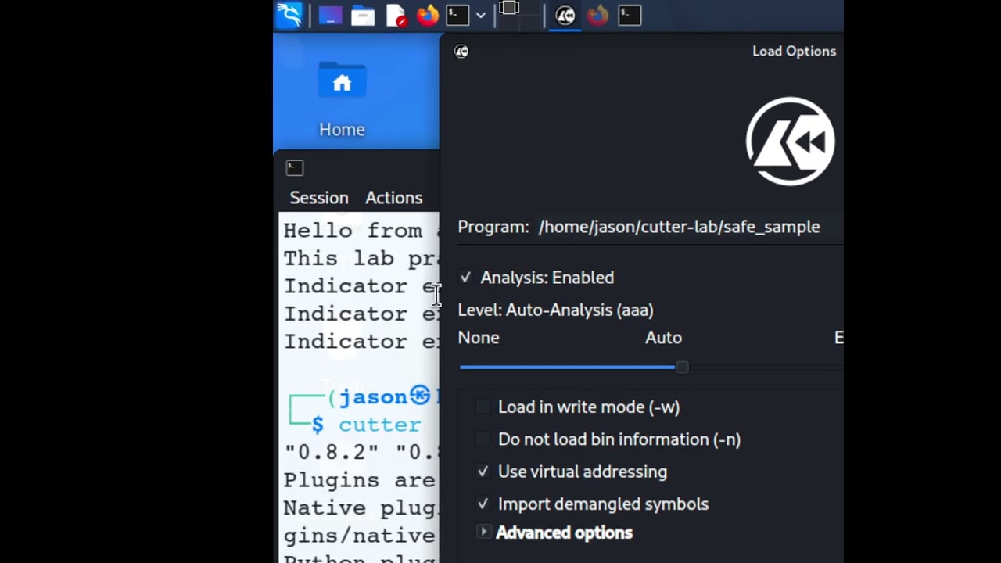The image size is (1001, 563).
Task: Toggle the Analysis: Enabled checkbox
Action: pos(465,278)
